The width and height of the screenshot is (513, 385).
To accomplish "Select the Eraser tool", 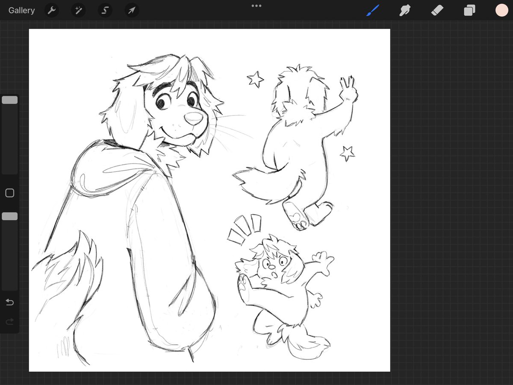I will pyautogui.click(x=437, y=10).
